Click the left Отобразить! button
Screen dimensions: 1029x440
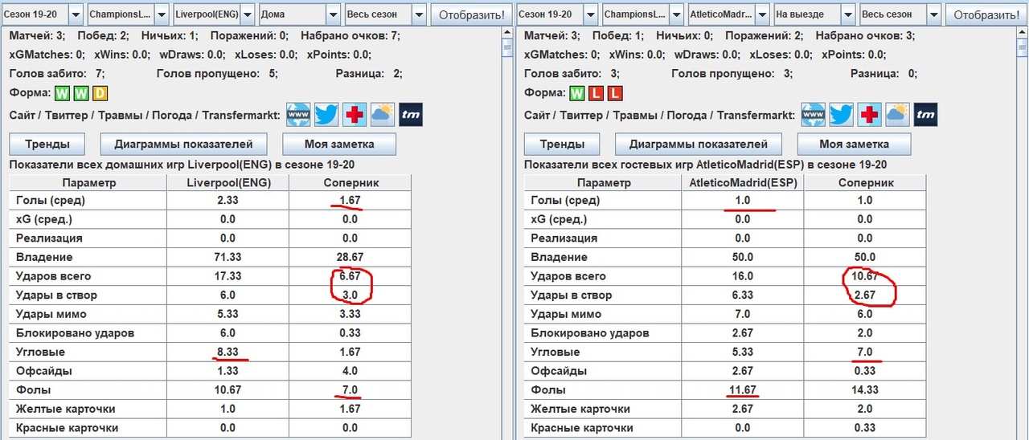[471, 14]
